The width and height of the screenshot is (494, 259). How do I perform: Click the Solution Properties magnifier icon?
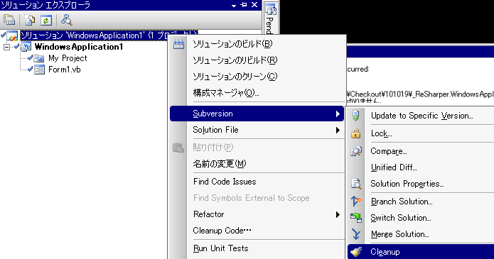(x=356, y=184)
